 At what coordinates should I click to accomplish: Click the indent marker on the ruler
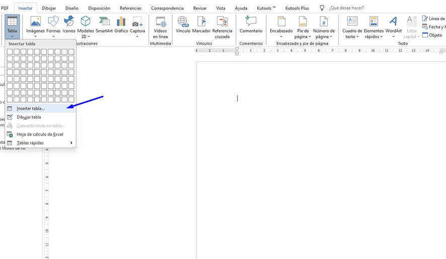[237, 51]
